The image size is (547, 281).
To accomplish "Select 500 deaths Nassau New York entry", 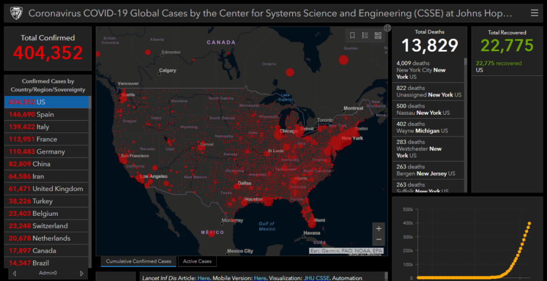I will pyautogui.click(x=428, y=110).
